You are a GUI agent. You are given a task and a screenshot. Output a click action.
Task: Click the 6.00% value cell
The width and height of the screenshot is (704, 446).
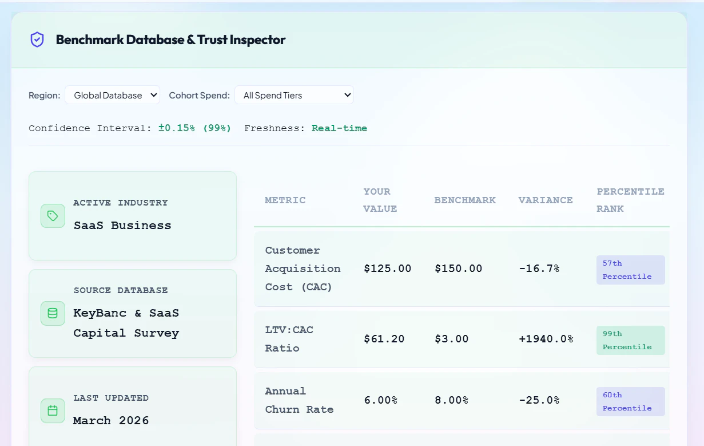coord(380,400)
